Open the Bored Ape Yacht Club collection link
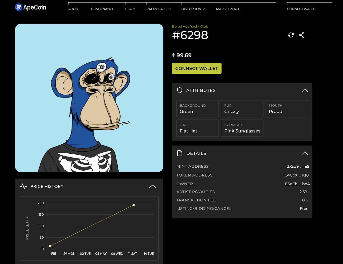This screenshot has width=343, height=264. click(x=190, y=26)
